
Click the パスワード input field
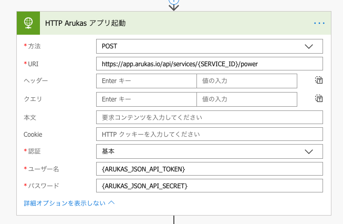pyautogui.click(x=209, y=186)
